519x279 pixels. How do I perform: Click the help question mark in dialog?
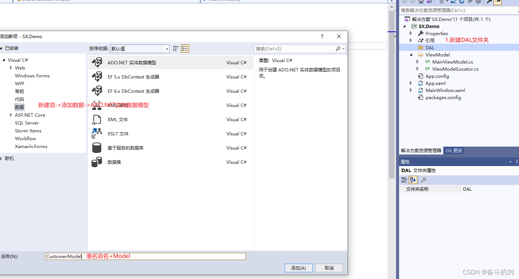click(x=322, y=36)
